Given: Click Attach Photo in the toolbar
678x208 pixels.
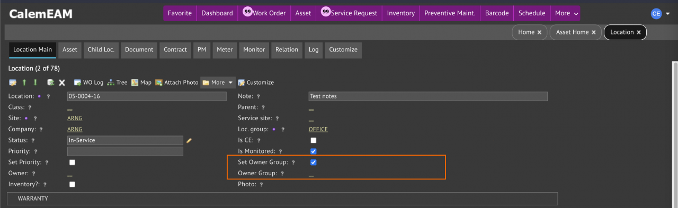Looking at the screenshot, I should [177, 83].
